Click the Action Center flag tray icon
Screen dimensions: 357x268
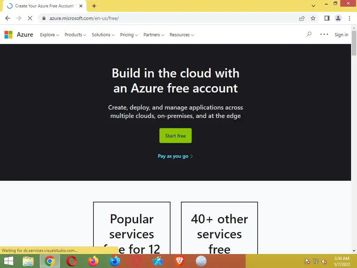pos(307,261)
